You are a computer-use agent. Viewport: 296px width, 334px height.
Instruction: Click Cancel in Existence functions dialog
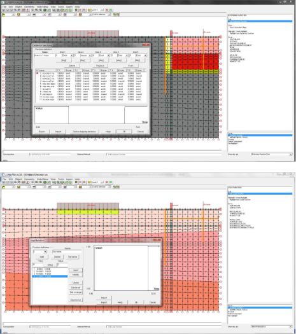pyautogui.click(x=141, y=132)
